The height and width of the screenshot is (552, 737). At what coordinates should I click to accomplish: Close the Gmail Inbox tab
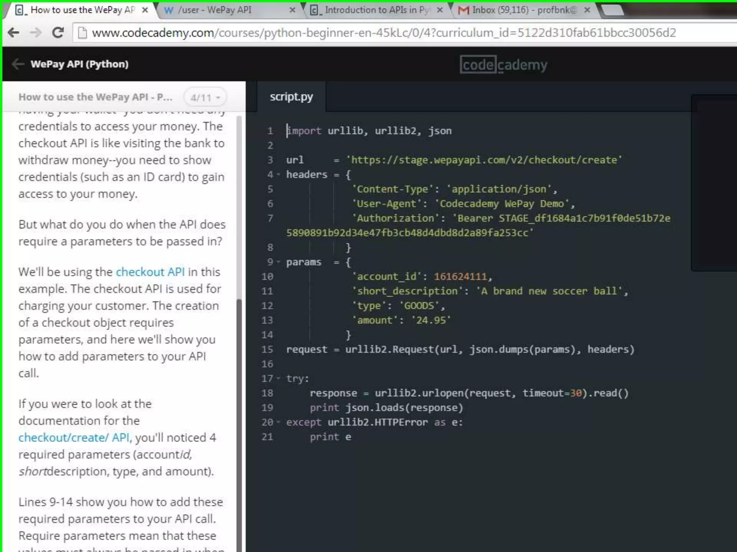587,10
